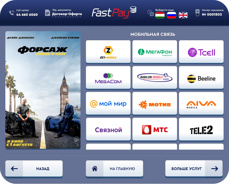
Task: Select the Tele2 operator tile
Action: coord(201,129)
